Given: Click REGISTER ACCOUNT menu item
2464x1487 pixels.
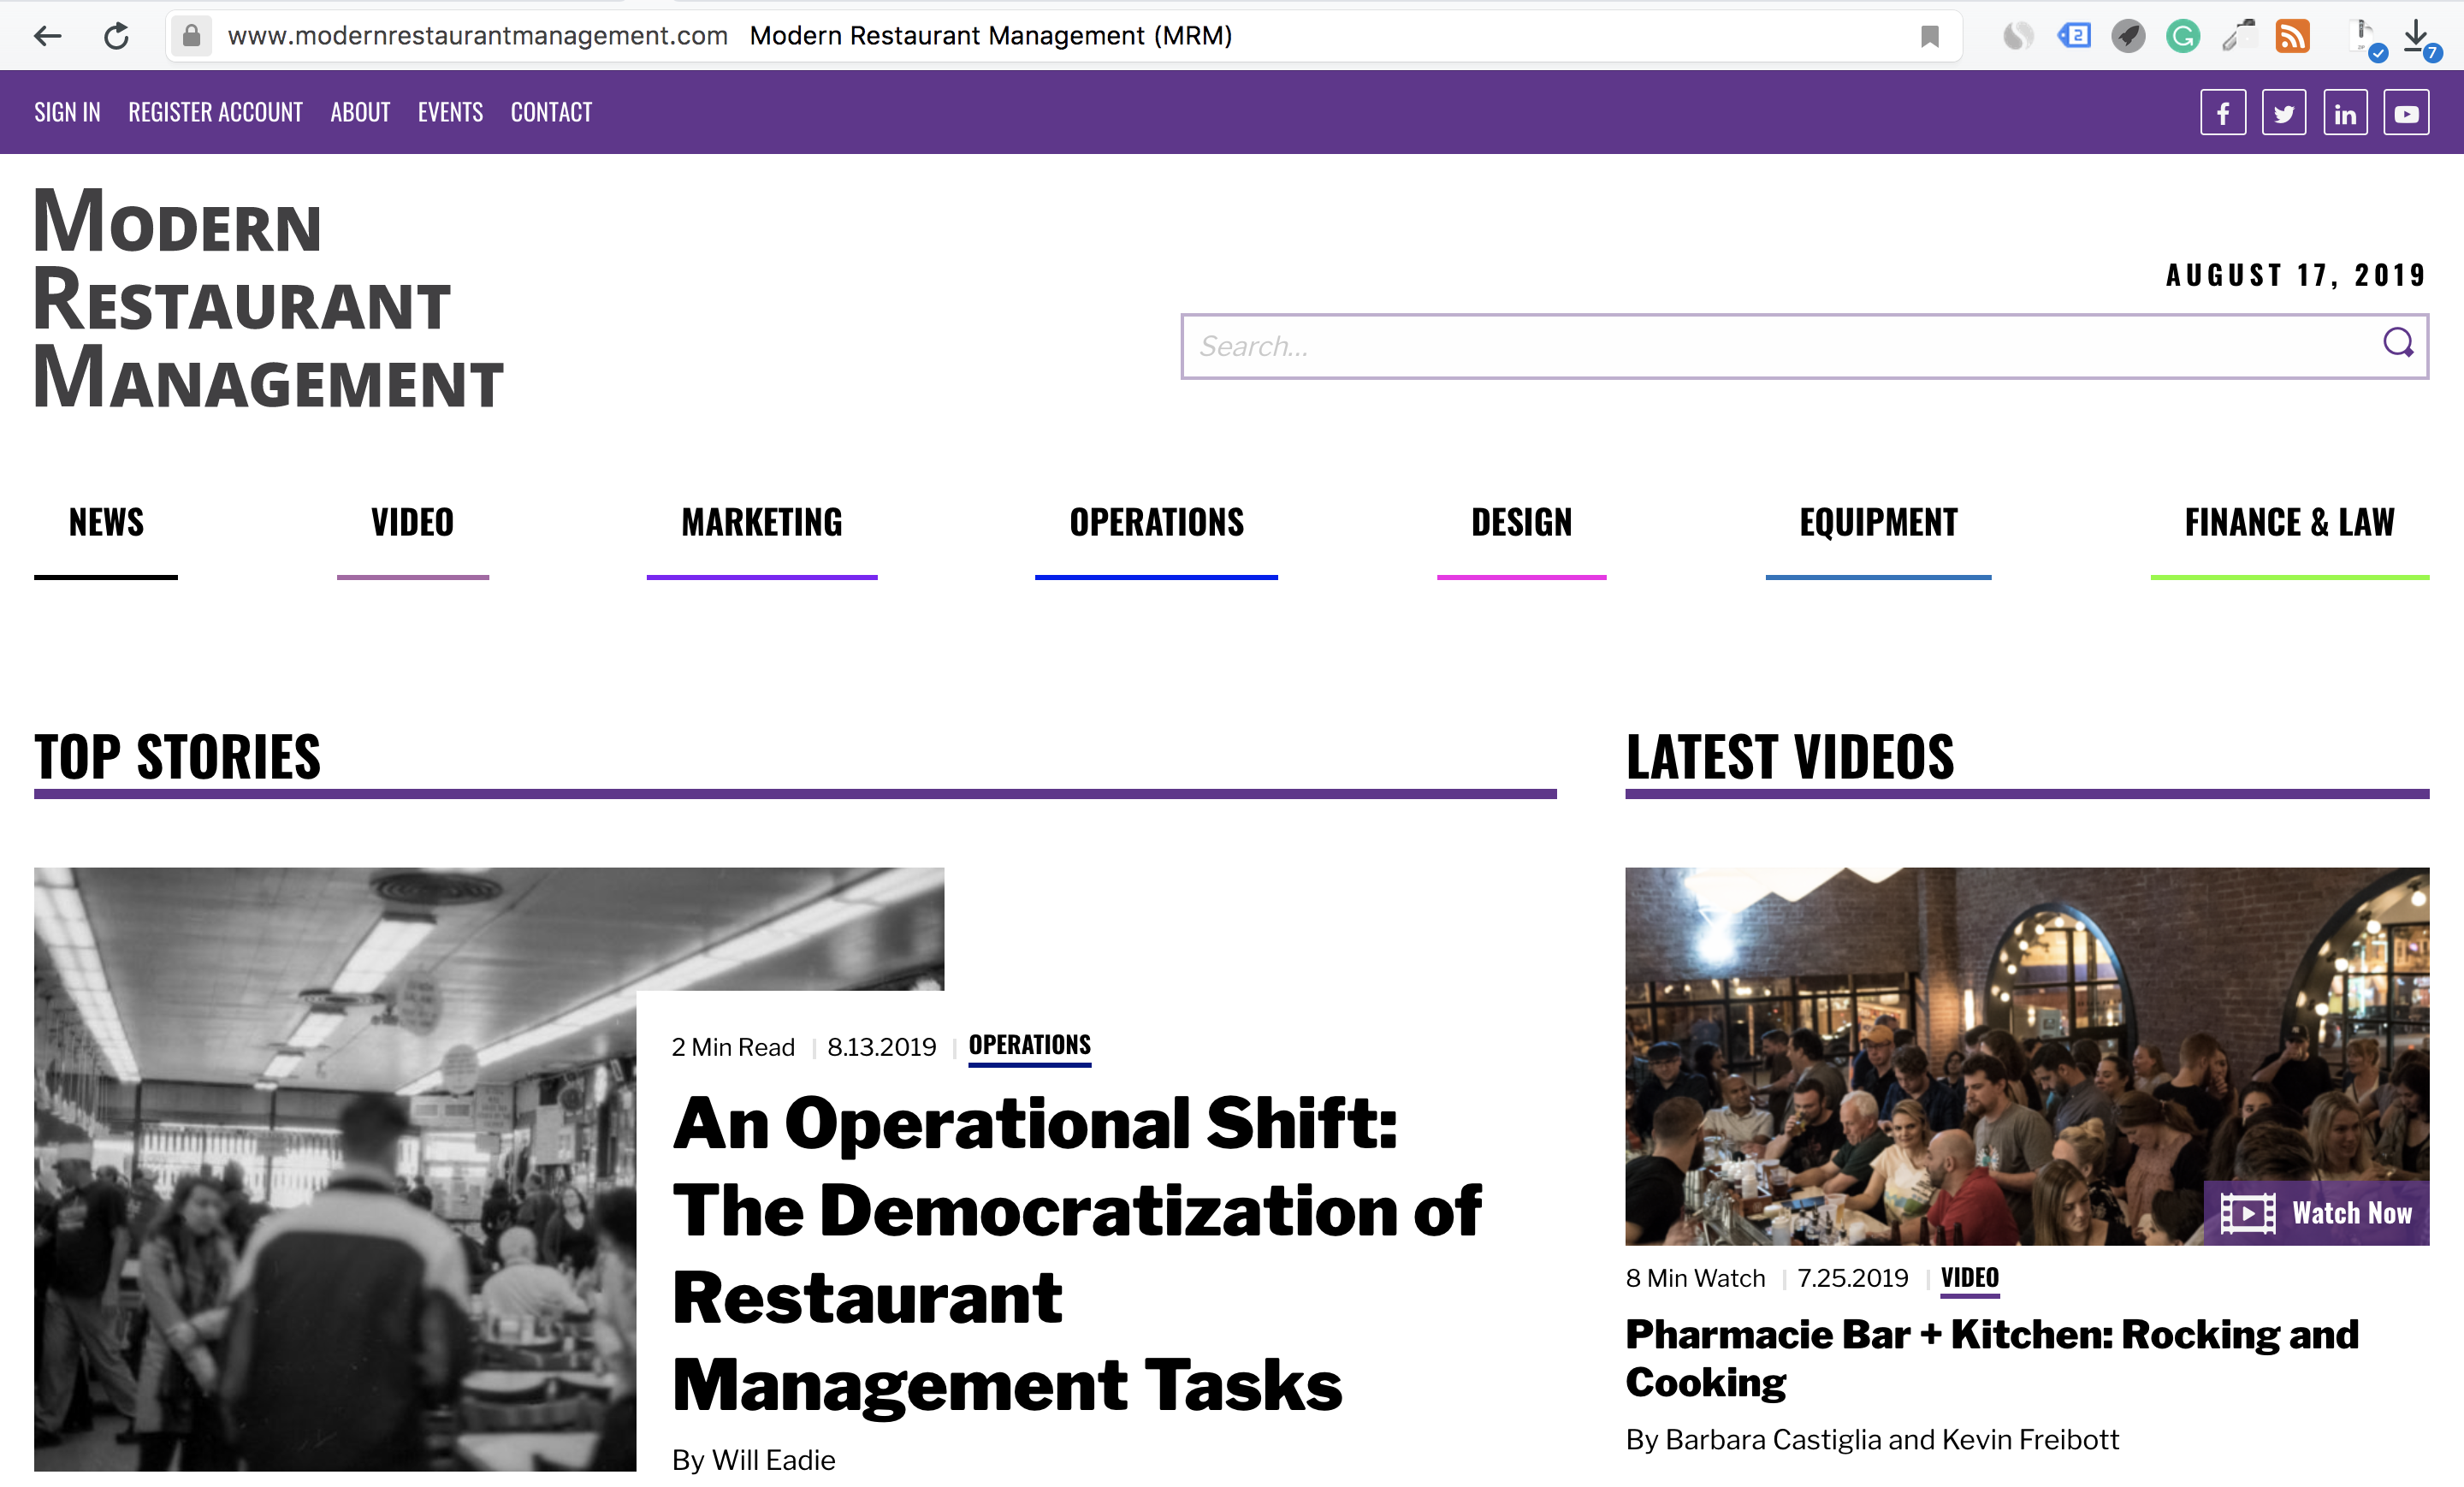Looking at the screenshot, I should click(x=215, y=111).
